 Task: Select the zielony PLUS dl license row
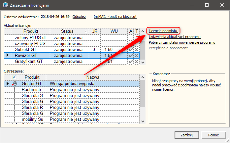pos(72,37)
